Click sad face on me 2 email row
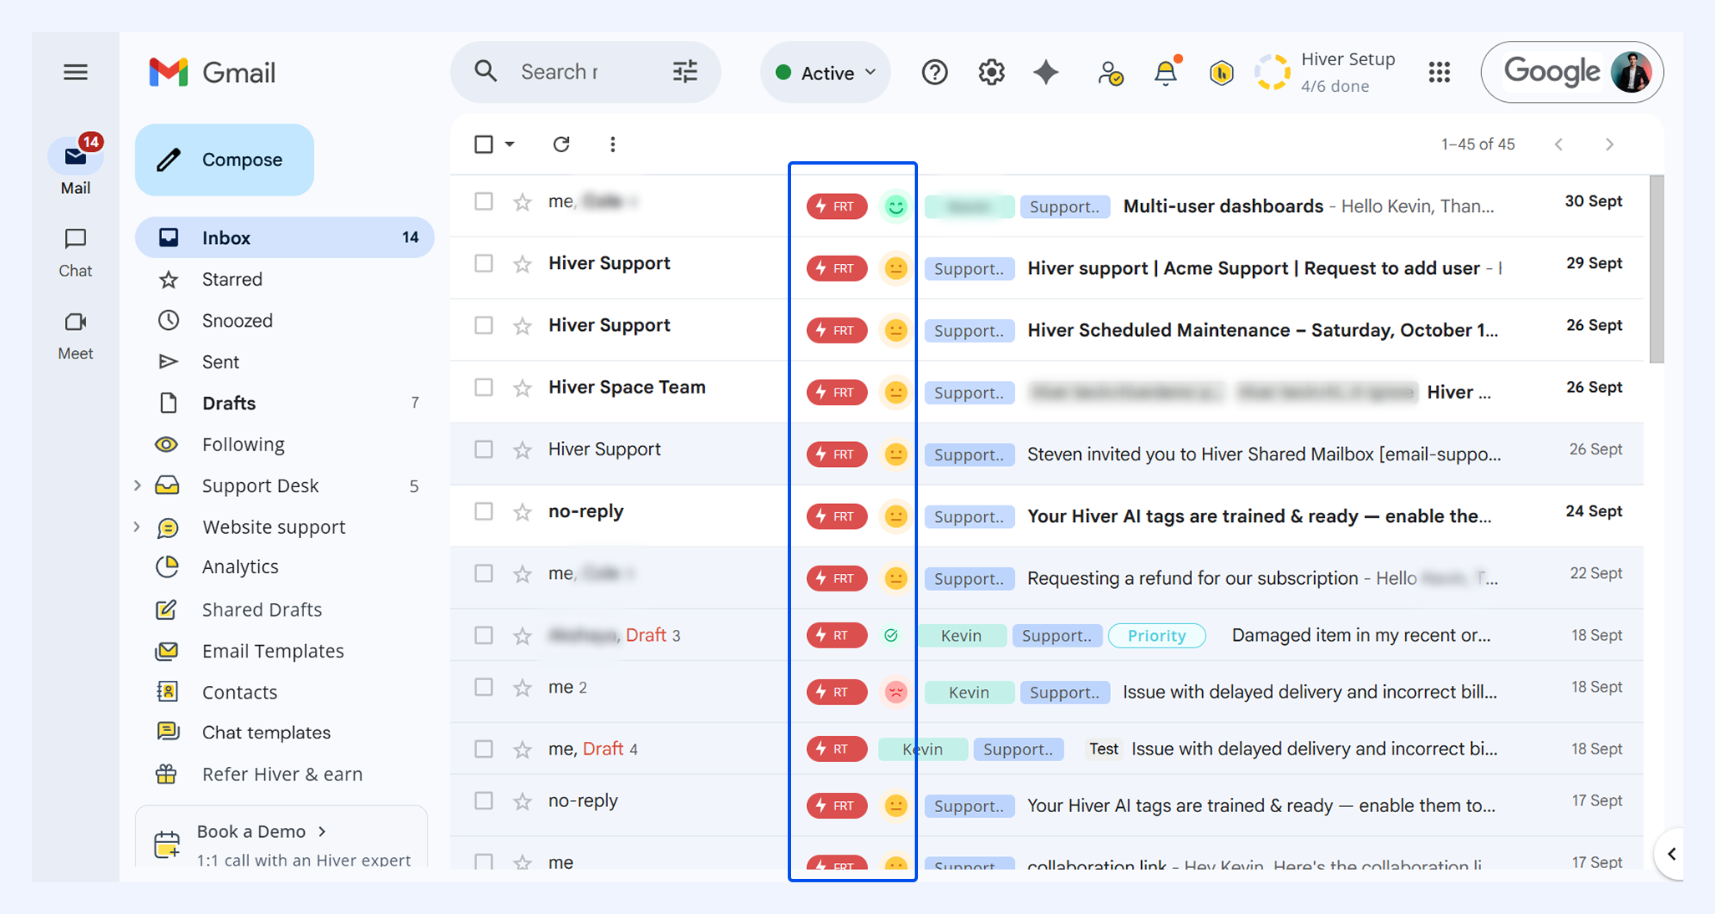Image resolution: width=1715 pixels, height=914 pixels. tap(896, 692)
